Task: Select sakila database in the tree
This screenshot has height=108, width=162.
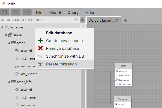Action: click(18, 35)
